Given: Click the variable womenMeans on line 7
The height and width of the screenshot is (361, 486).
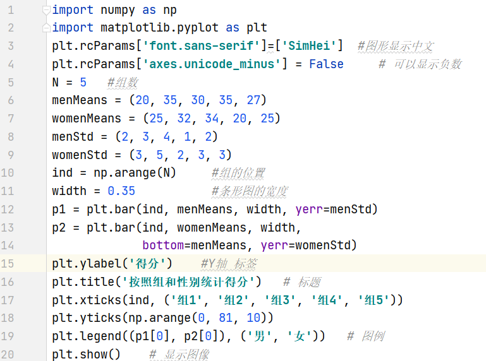Looking at the screenshot, I should pyautogui.click(x=87, y=118).
